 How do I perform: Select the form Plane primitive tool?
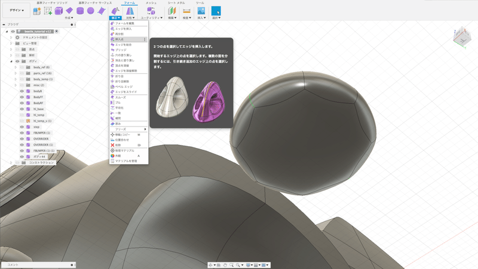(69, 11)
